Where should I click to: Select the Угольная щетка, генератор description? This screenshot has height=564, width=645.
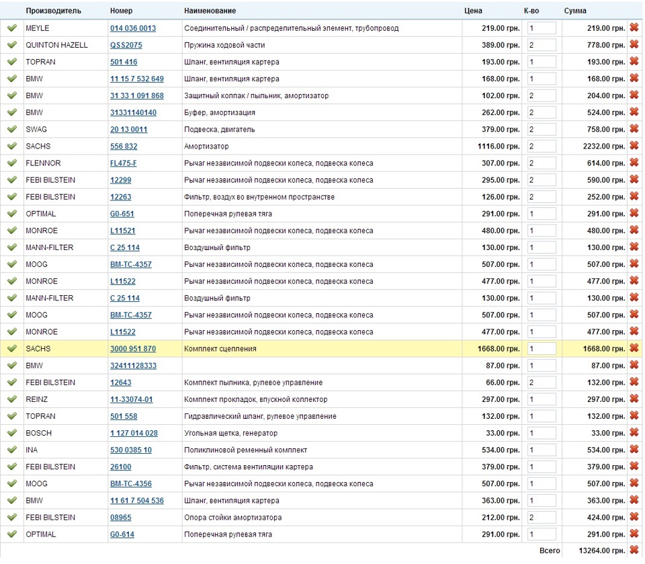(230, 433)
